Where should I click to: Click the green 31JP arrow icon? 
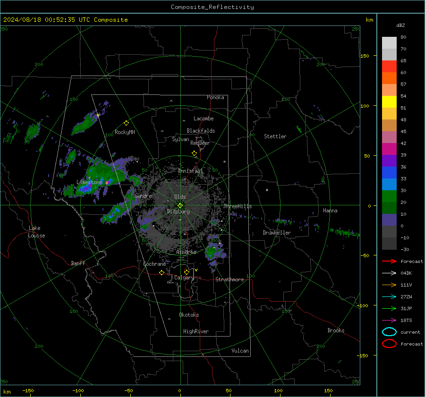pyautogui.click(x=389, y=308)
